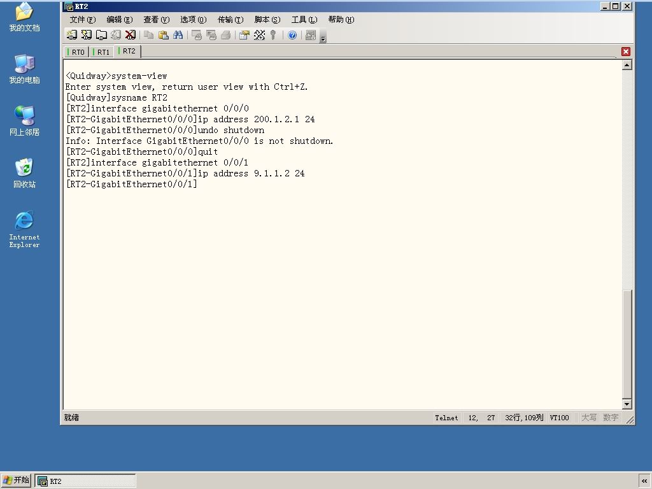Click the 开始 Start button
Image resolution: width=652 pixels, height=489 pixels.
(16, 480)
